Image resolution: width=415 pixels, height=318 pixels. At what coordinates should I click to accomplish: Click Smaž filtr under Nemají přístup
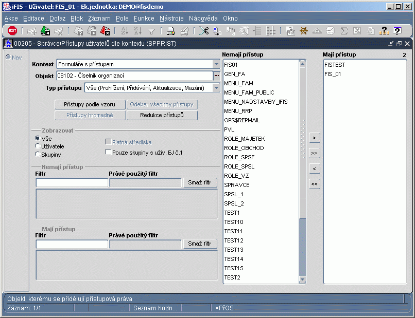[200, 182]
